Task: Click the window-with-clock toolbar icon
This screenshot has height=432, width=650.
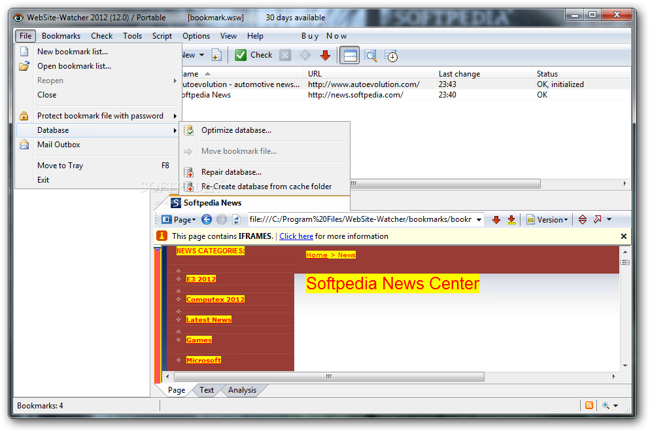Action: pyautogui.click(x=391, y=56)
